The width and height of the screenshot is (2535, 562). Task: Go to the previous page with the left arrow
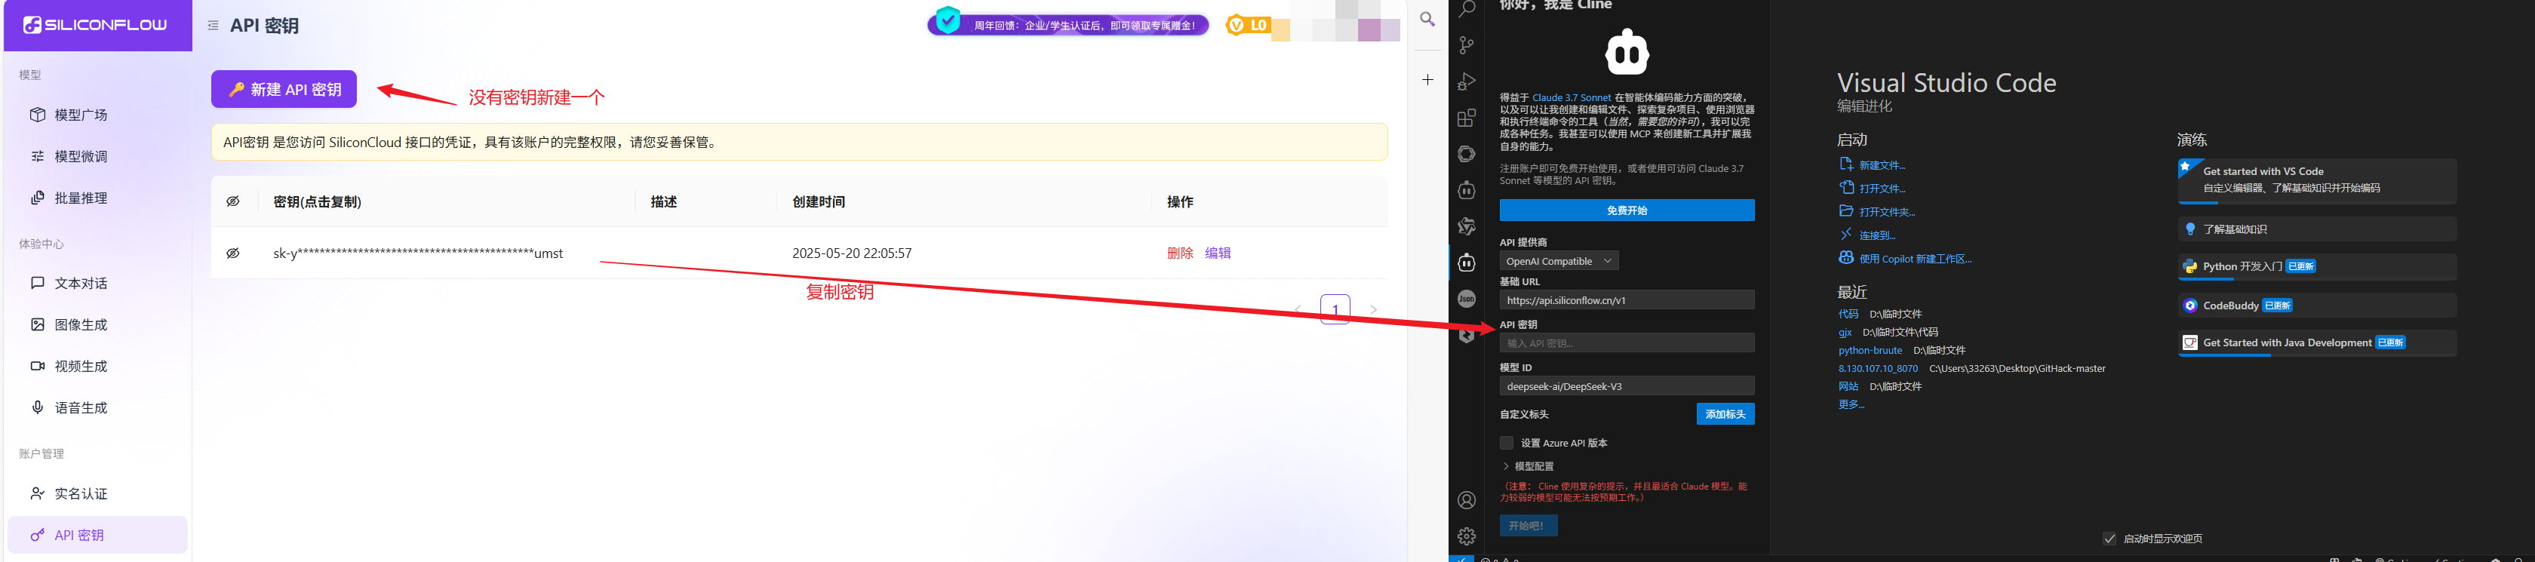pos(1297,309)
